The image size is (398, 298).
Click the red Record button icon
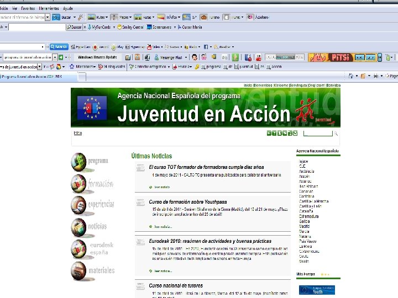(95, 47)
